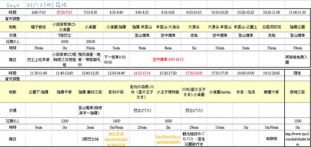This screenshot has width=311, height=147.
Task: Click the 小田原駅東口-小涌園 location cell
Action: 64,27
